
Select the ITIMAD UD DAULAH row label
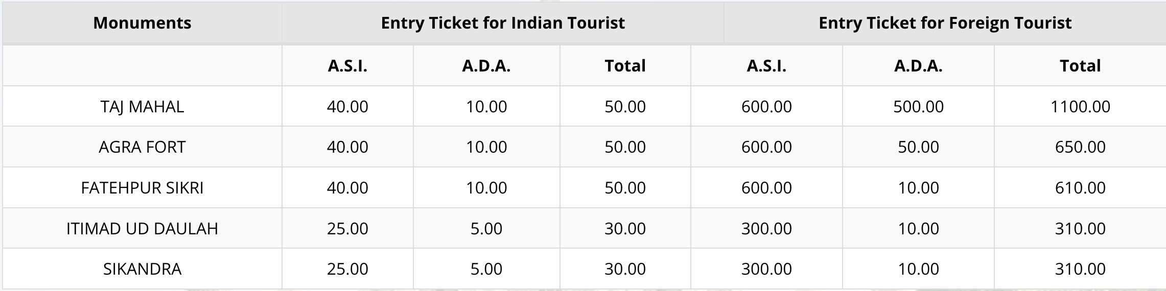(x=142, y=228)
